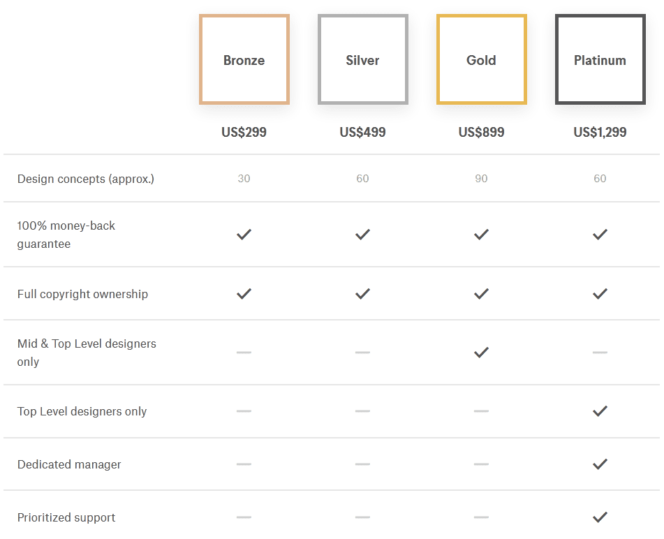Select the Platinum package tab
This screenshot has height=539, width=664.
[x=600, y=59]
